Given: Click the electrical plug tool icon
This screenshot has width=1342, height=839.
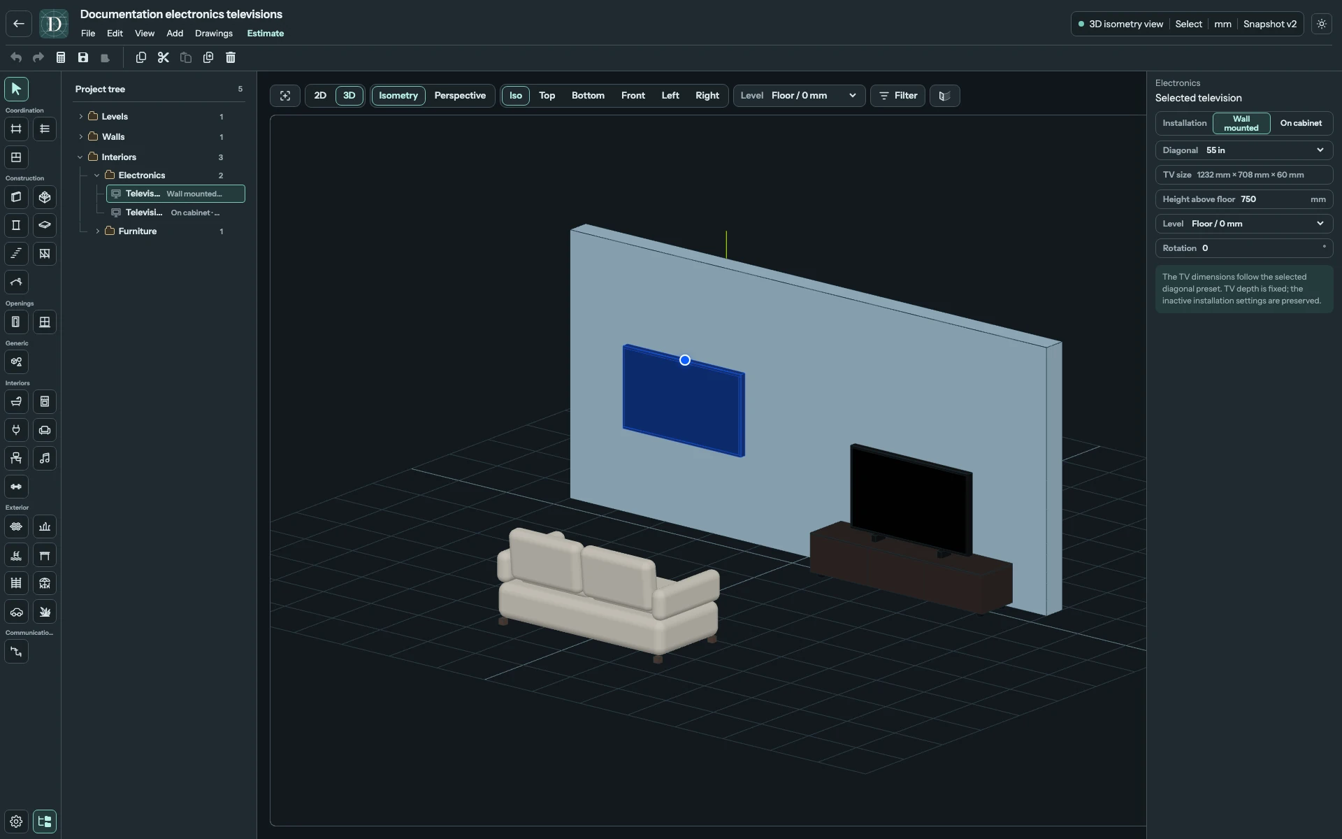Looking at the screenshot, I should (x=16, y=430).
